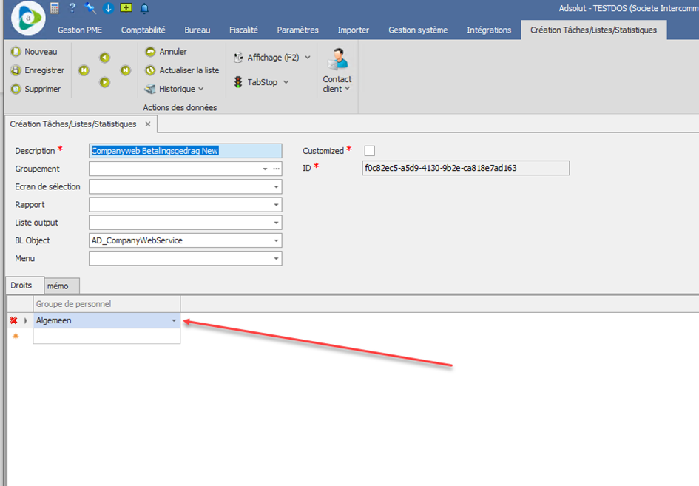Refresh with Actualiser la liste
Viewport: 699px width, 486px height.
coord(182,70)
